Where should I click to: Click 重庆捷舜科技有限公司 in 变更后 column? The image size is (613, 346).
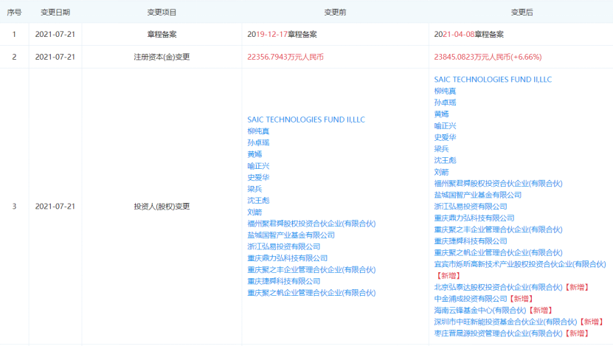click(x=471, y=241)
